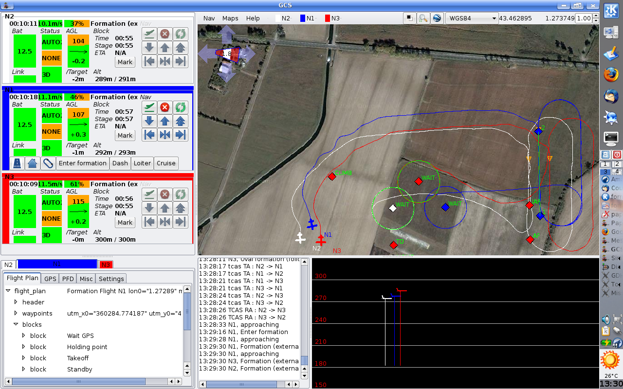Click the red kill icon in N1 strip

pyautogui.click(x=165, y=107)
